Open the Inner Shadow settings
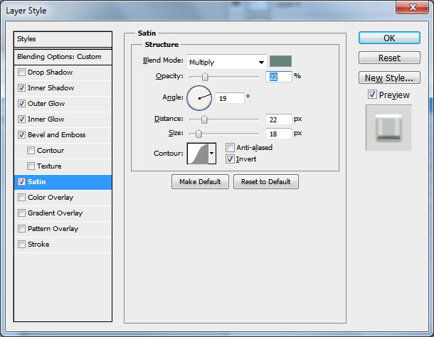The height and width of the screenshot is (337, 434). click(x=51, y=88)
